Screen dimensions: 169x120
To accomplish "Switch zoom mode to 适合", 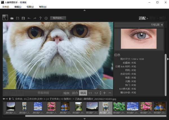I will tap(75, 93).
